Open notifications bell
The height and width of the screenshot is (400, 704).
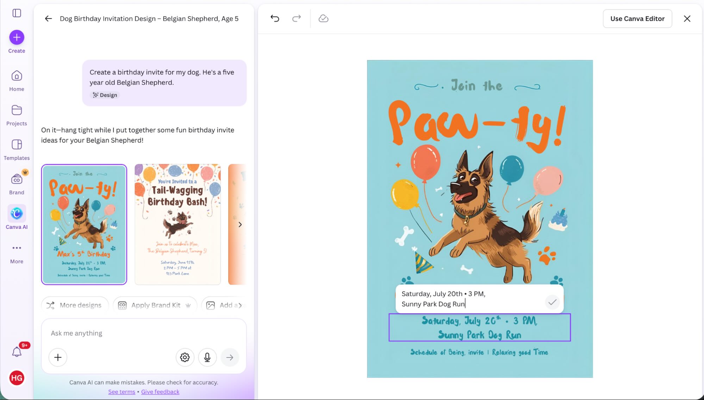[16, 351]
